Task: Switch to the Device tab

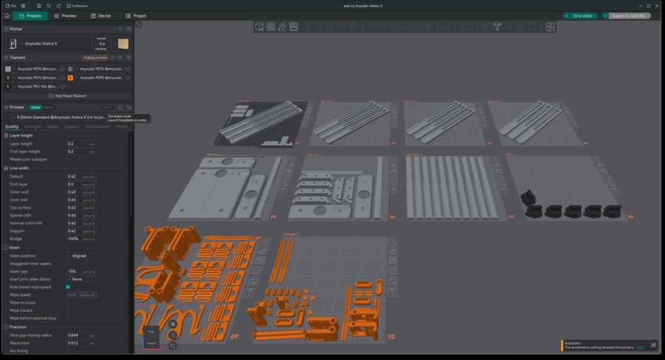Action: pyautogui.click(x=101, y=16)
